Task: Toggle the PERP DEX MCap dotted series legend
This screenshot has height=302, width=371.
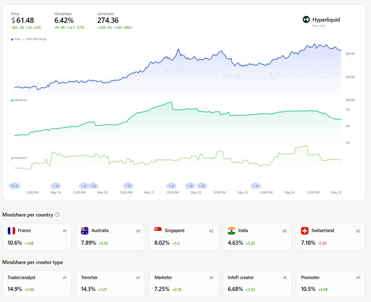Action: pyautogui.click(x=34, y=39)
